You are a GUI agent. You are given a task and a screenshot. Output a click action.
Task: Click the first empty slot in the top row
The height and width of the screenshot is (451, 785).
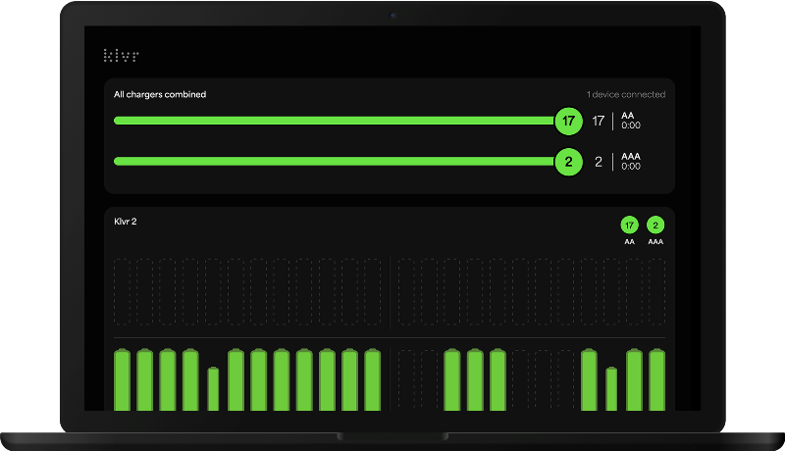[x=123, y=292]
